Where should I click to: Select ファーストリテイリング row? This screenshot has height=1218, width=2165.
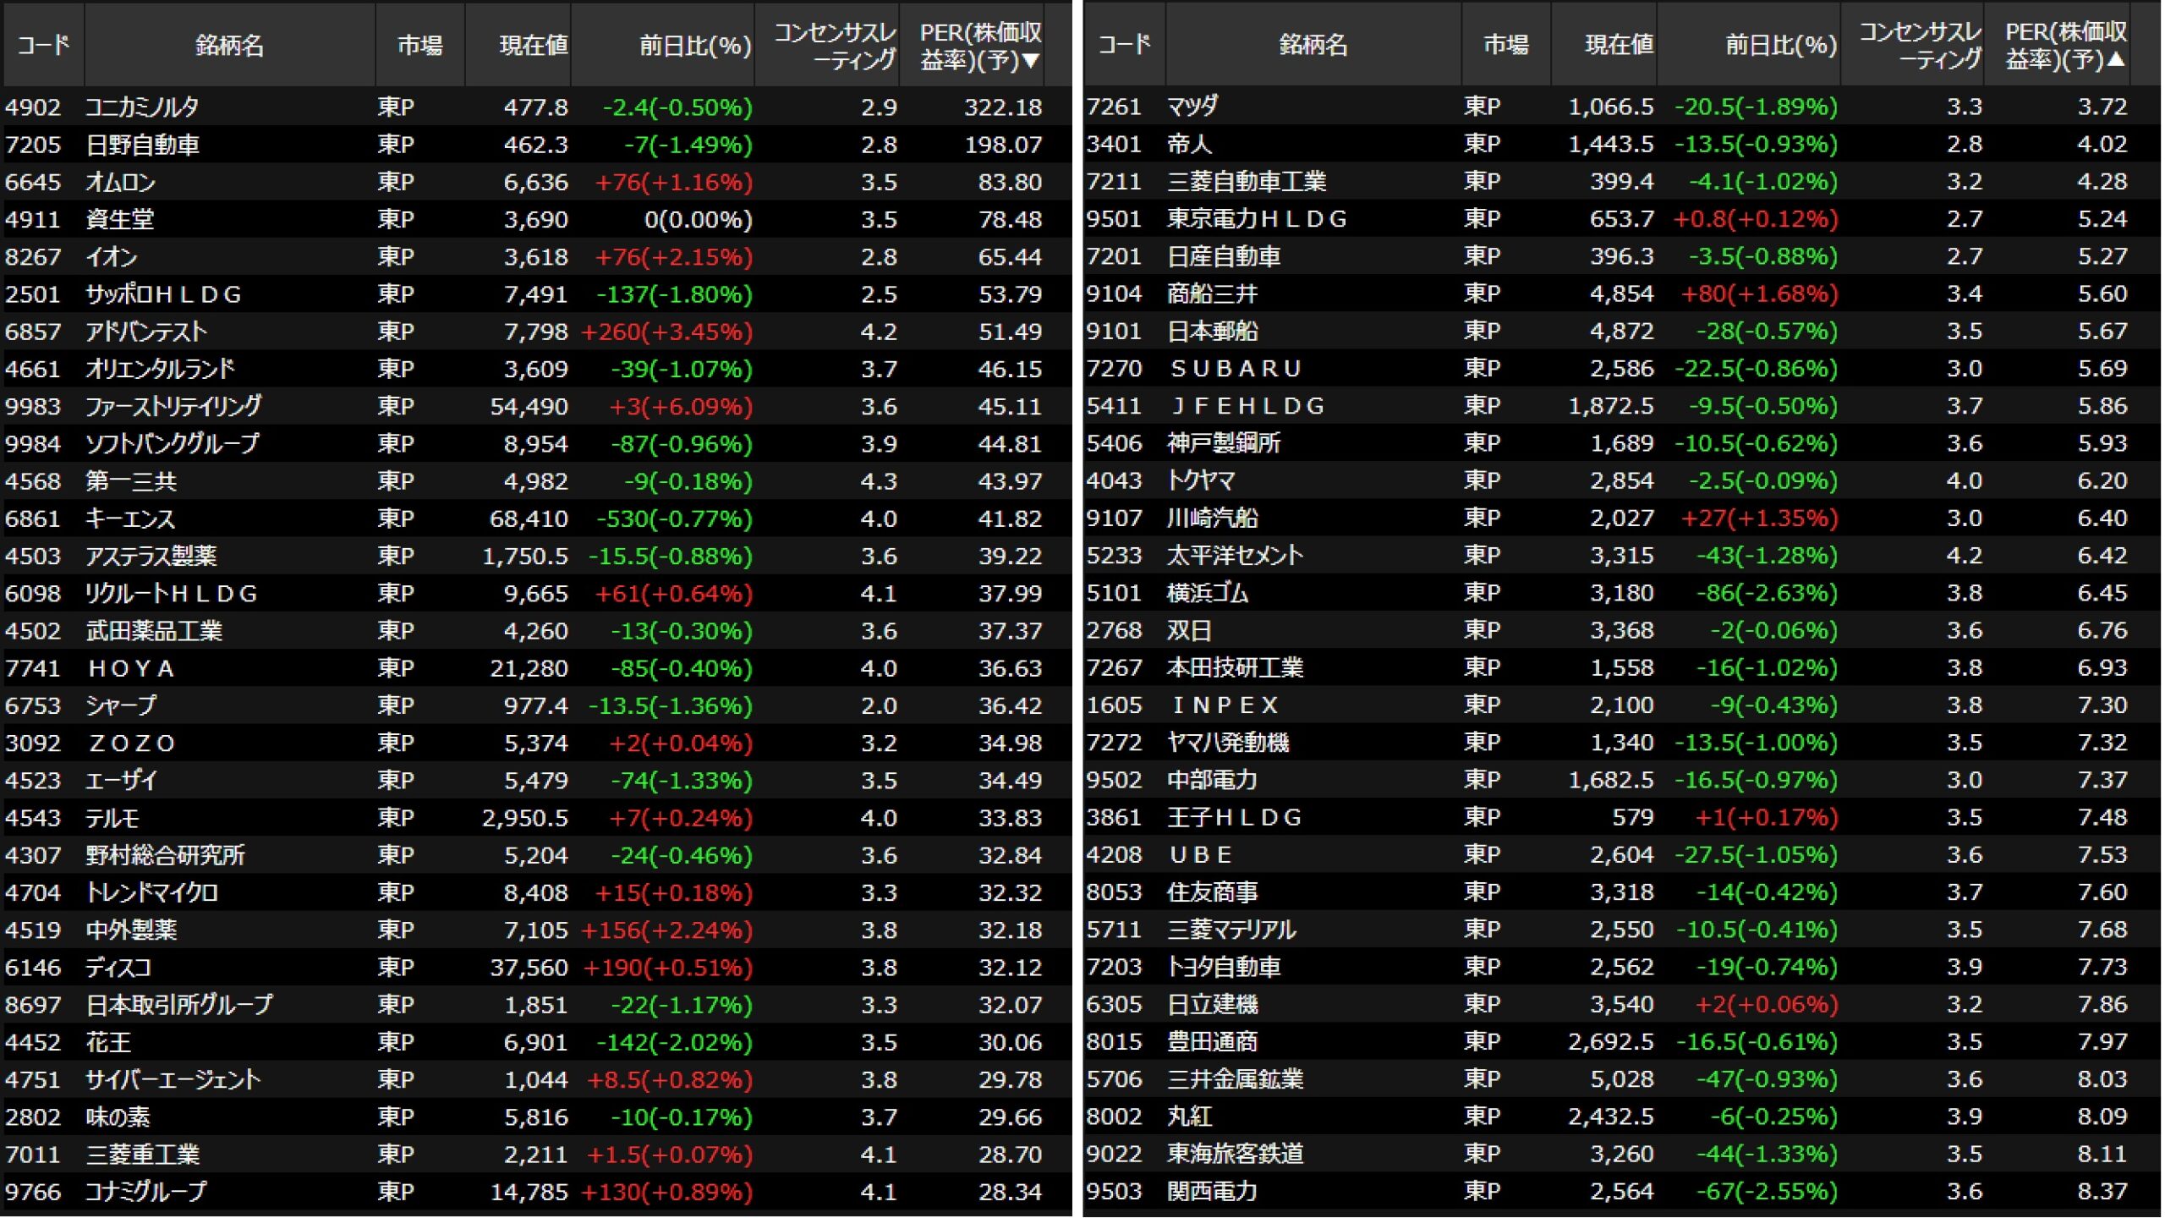(x=173, y=407)
